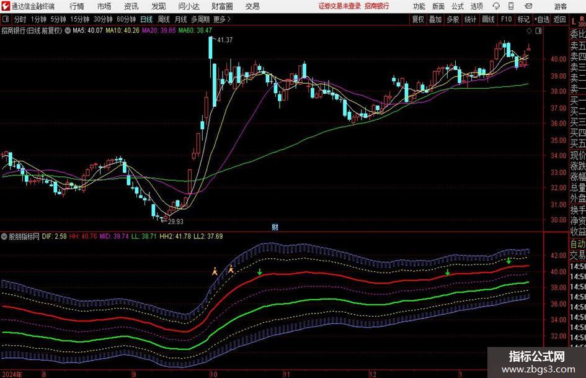The width and height of the screenshot is (586, 378).
Task: Open the 发现 menu
Action: pyautogui.click(x=159, y=6)
